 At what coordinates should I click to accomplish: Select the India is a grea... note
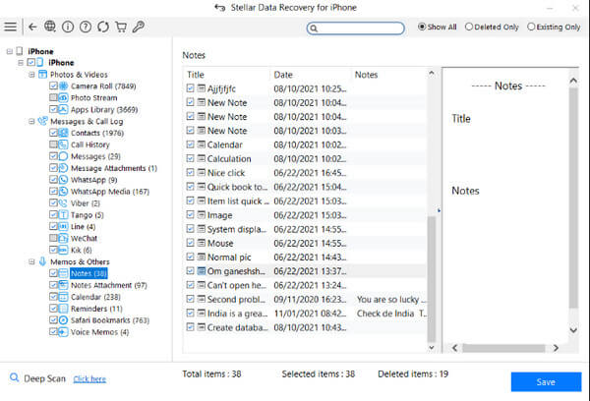click(x=306, y=314)
